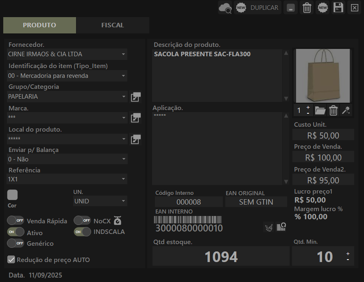Click the cloud search icon
The image size is (364, 282).
[x=225, y=8]
